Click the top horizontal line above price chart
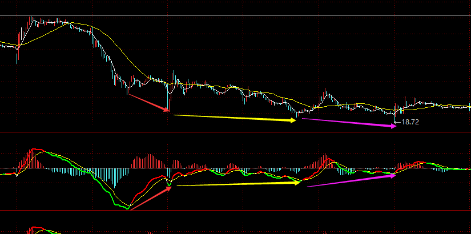The height and width of the screenshot is (234, 471). click(235, 15)
